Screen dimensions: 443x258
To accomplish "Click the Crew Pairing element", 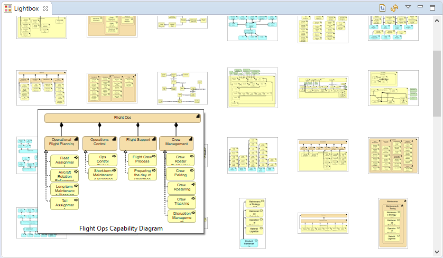I will pos(180,174).
